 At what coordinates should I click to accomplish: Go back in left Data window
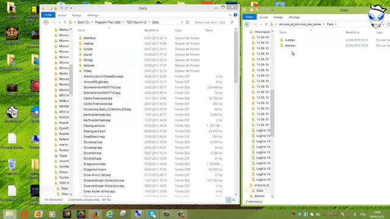click(46, 23)
